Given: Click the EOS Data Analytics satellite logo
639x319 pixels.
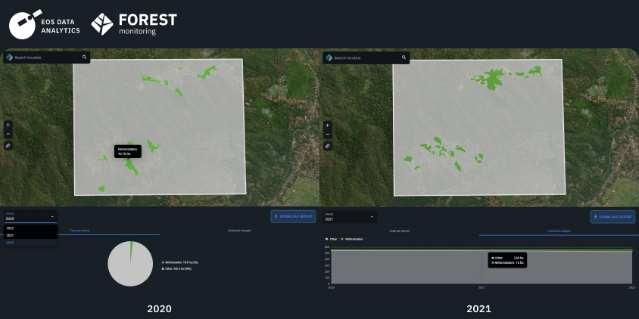Looking at the screenshot, I should 25,24.
